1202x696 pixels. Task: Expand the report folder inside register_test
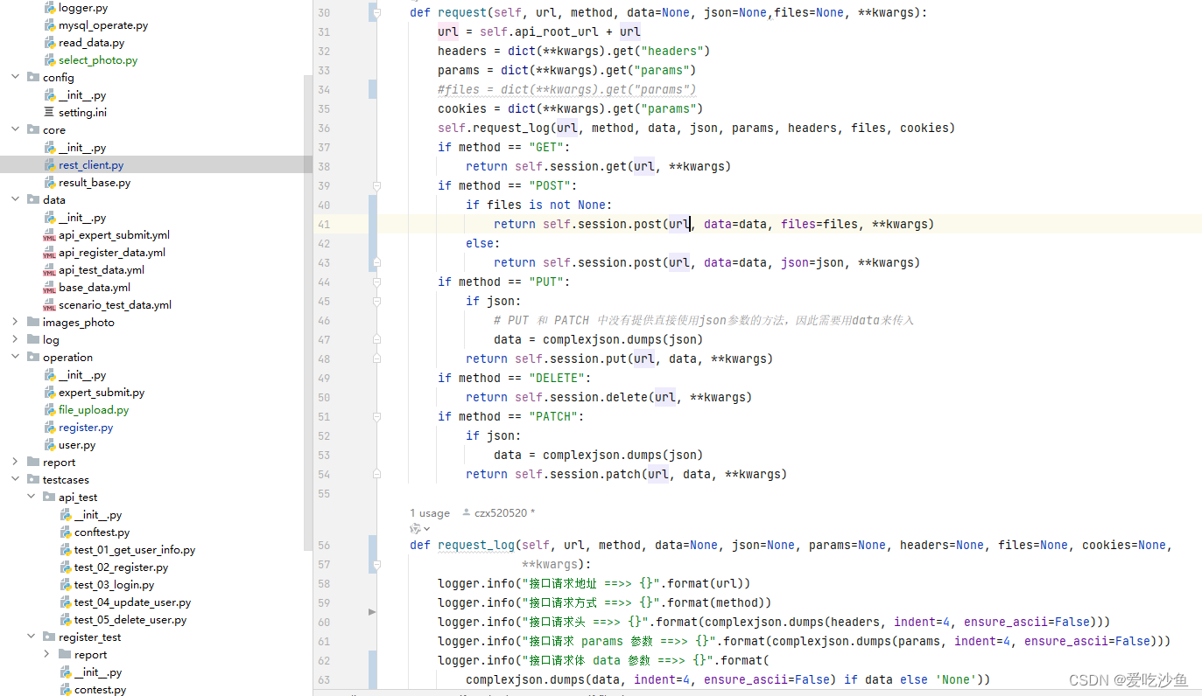[47, 655]
